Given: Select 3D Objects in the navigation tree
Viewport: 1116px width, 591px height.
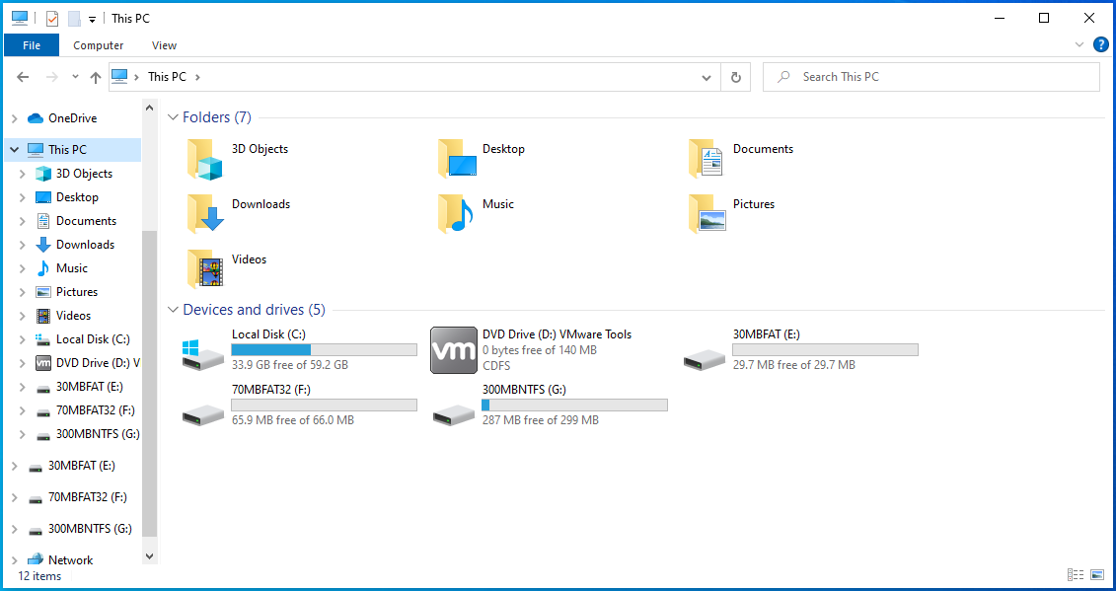Looking at the screenshot, I should 84,173.
